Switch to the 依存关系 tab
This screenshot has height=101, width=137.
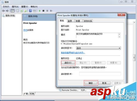[88, 21]
